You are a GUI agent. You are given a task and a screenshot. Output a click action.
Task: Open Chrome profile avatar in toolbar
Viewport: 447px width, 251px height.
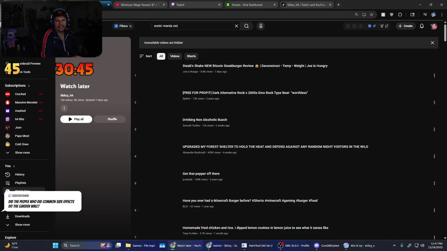[x=433, y=15]
